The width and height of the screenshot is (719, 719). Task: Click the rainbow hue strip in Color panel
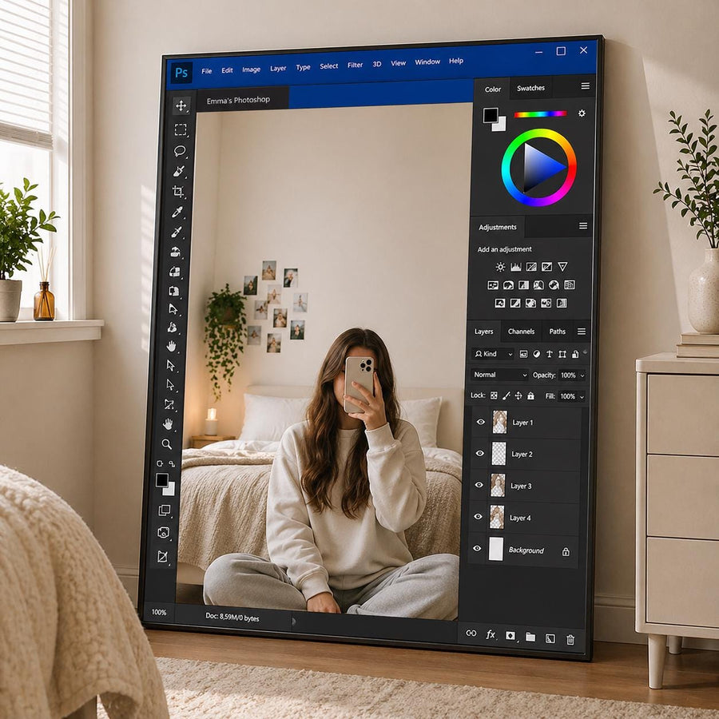pos(540,114)
